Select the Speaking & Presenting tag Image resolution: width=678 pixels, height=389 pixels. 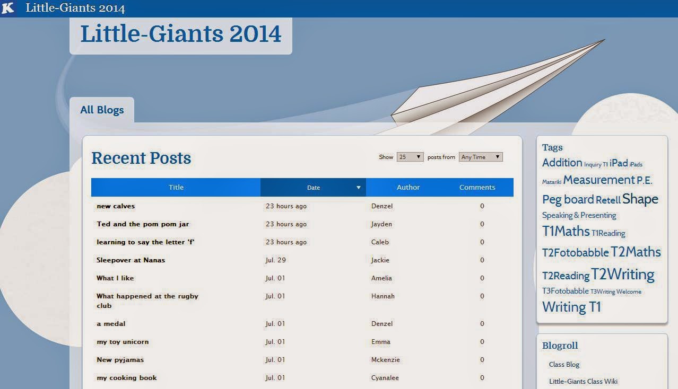point(579,215)
